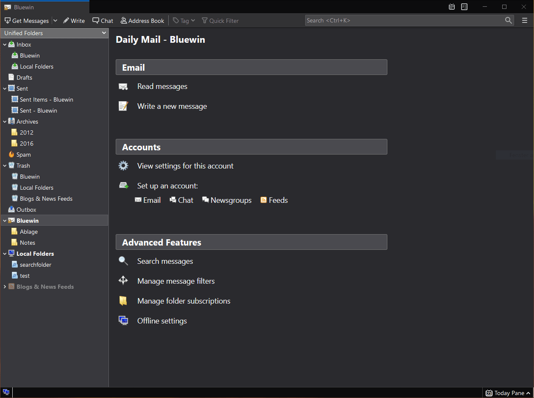The width and height of the screenshot is (534, 398).
Task: Open Write a new message link
Action: point(172,106)
